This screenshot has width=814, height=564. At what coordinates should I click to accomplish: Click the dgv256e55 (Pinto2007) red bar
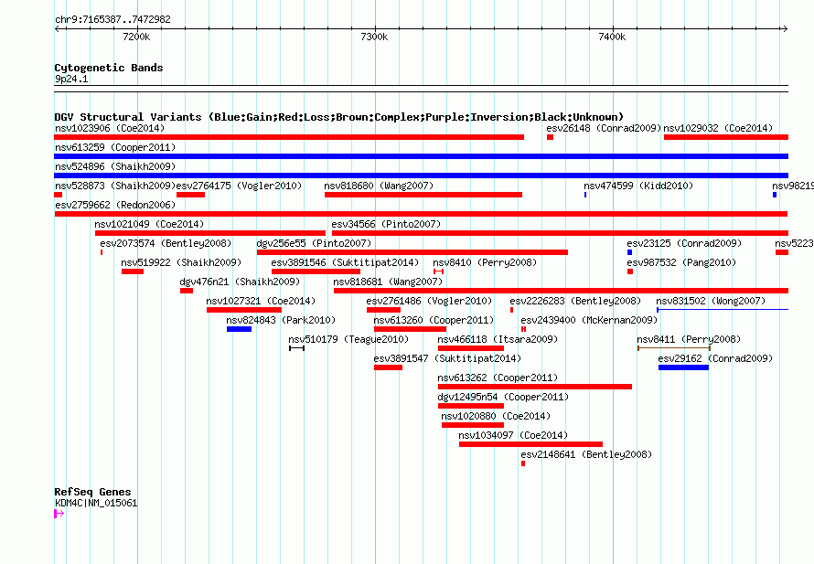tap(412, 252)
